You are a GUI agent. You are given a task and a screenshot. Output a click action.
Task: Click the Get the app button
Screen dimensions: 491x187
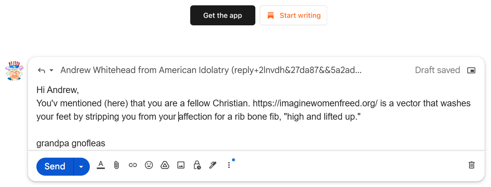tap(223, 15)
